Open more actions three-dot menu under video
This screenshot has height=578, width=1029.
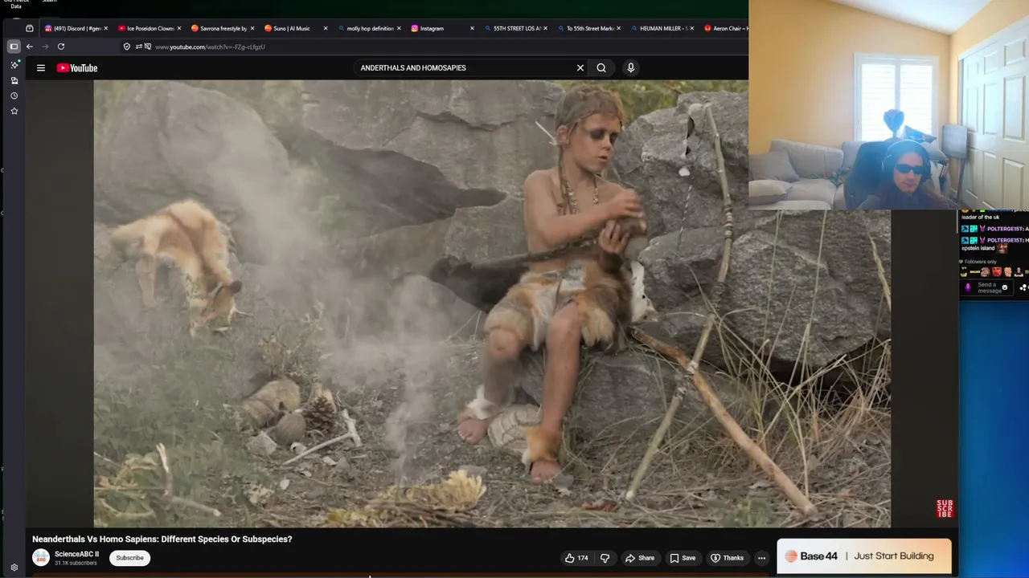point(761,558)
